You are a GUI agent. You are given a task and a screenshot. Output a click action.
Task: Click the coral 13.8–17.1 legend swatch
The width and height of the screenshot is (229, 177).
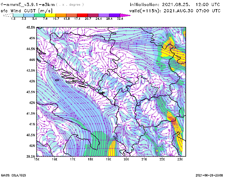pyautogui.click(x=72, y=15)
